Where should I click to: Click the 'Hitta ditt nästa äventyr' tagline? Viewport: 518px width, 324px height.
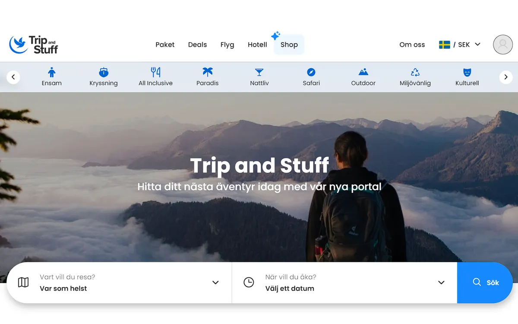click(259, 187)
